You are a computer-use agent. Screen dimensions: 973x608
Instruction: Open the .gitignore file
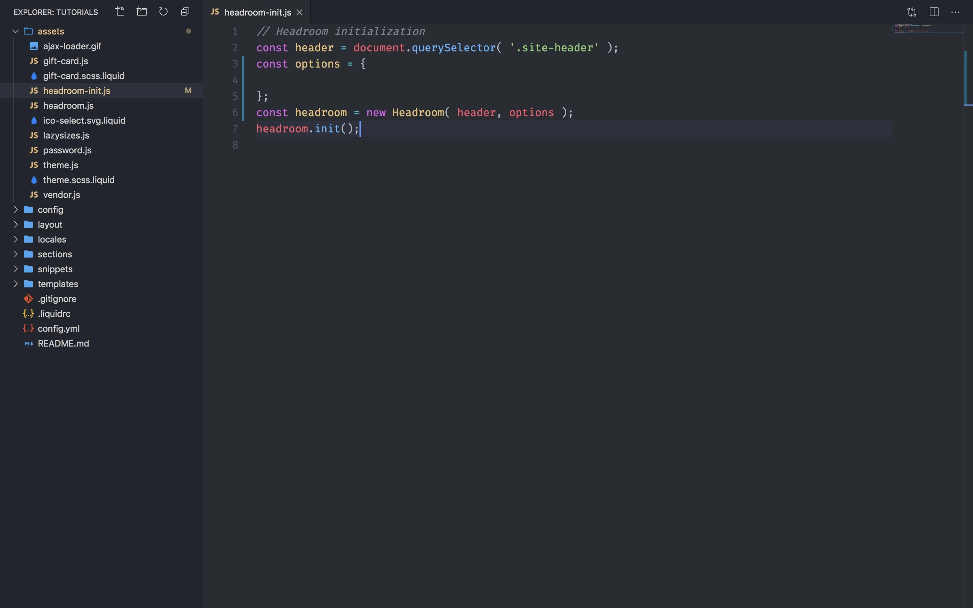pyautogui.click(x=101, y=298)
